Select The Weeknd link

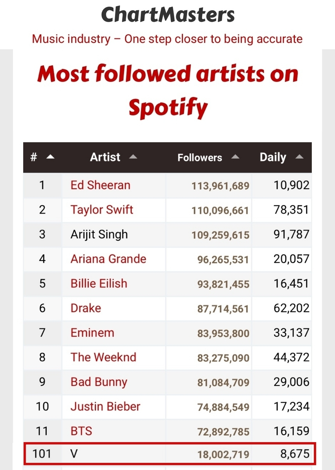point(103,357)
